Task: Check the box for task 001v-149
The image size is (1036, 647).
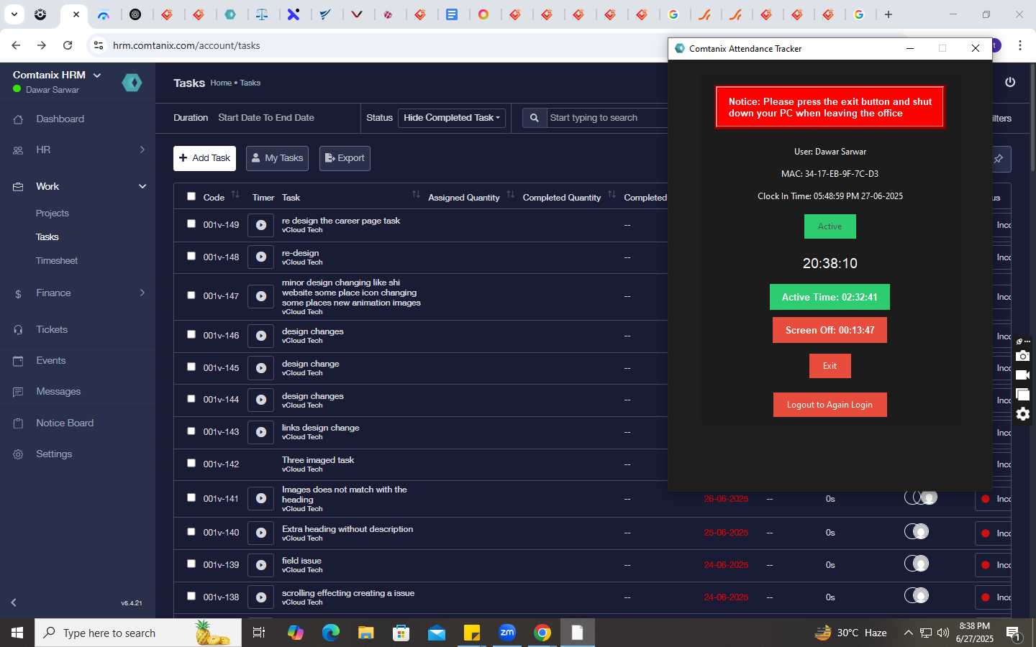Action: [x=191, y=224]
